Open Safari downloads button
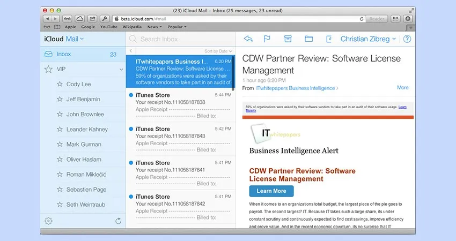The image size is (456, 241). point(408,19)
